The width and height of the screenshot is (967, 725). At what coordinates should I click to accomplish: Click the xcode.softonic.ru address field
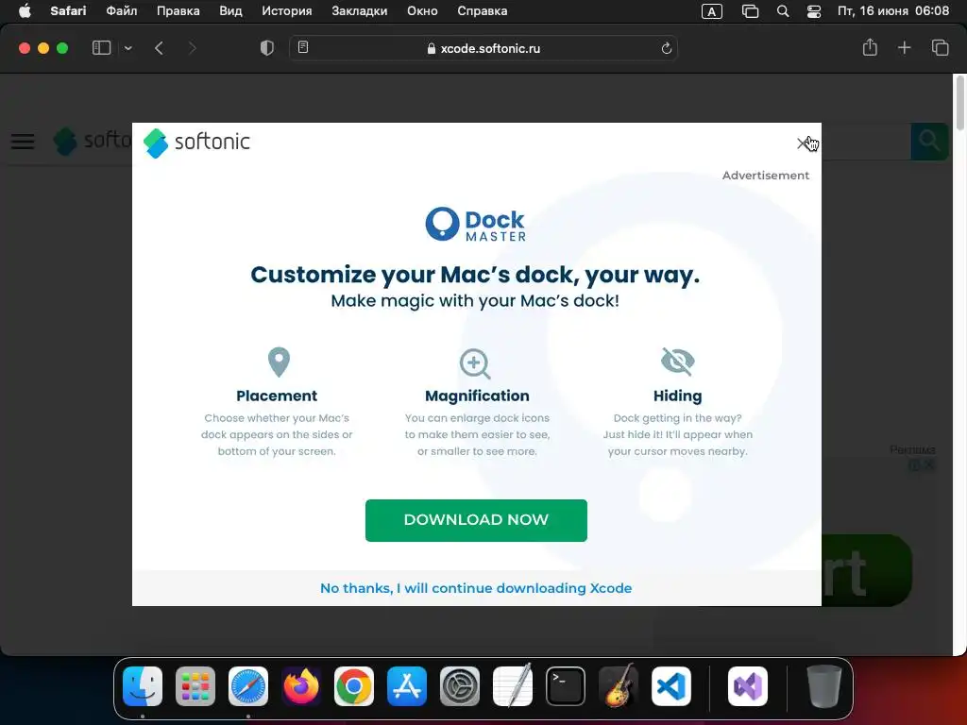483,48
